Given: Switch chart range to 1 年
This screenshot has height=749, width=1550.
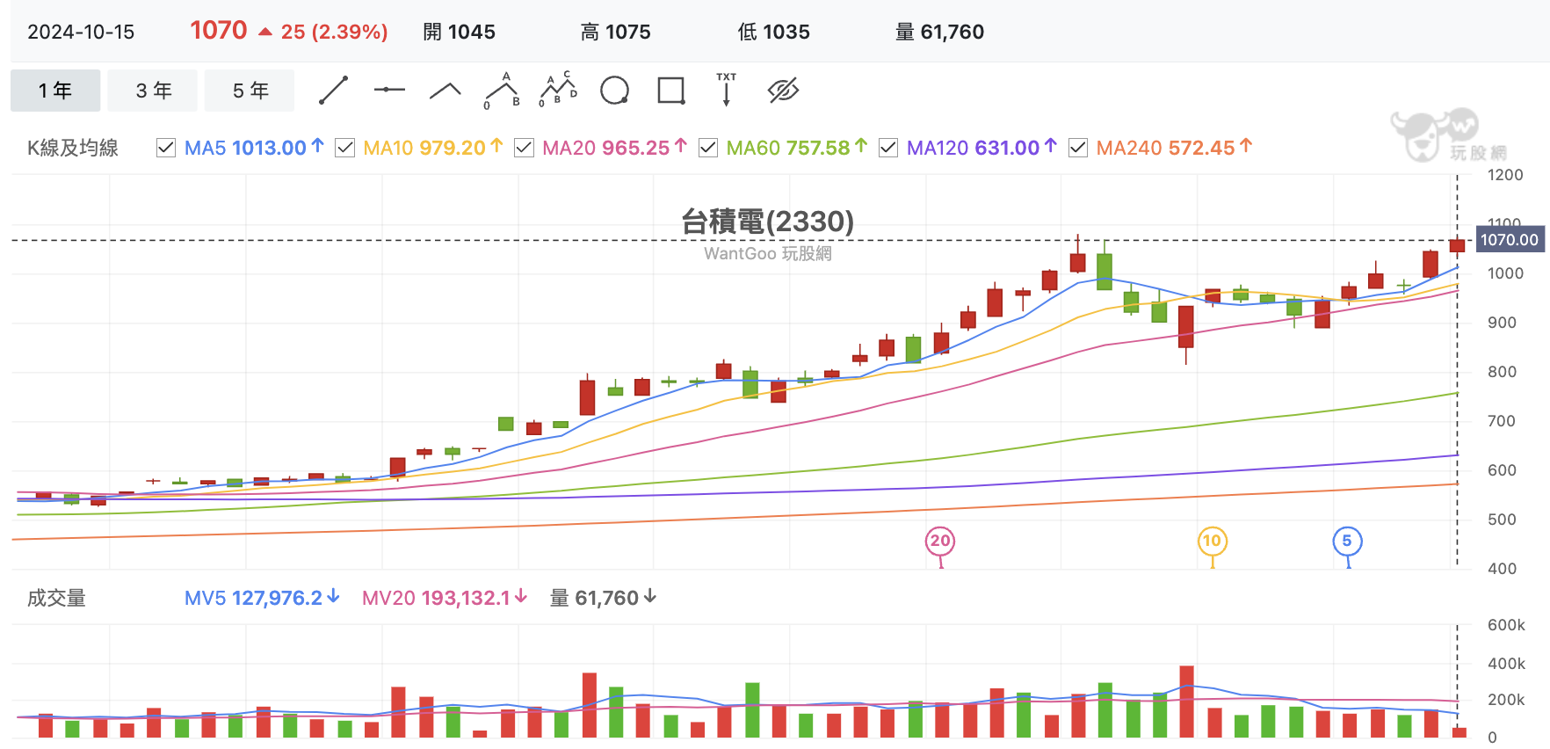Looking at the screenshot, I should (x=55, y=91).
